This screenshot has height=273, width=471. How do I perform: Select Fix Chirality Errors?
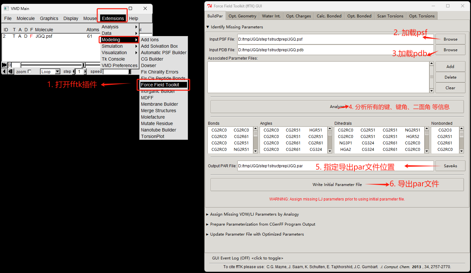(164, 72)
